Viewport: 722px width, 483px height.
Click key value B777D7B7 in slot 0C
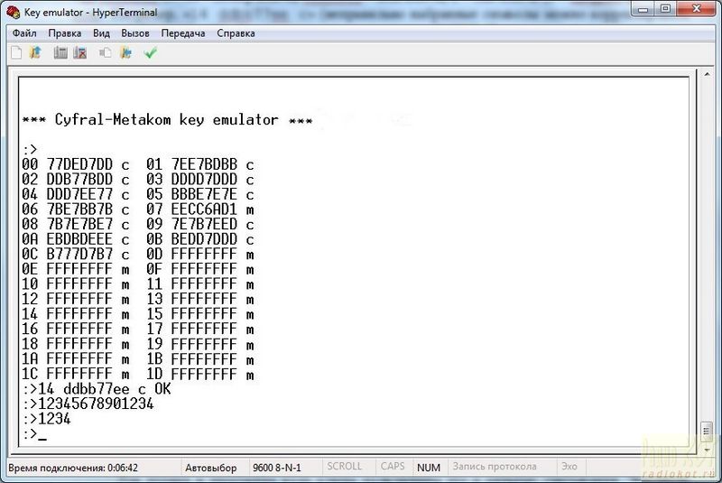point(79,255)
